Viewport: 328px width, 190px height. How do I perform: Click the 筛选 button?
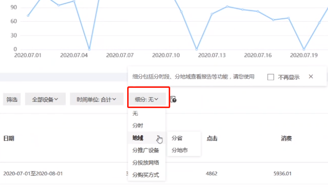[x=12, y=99]
